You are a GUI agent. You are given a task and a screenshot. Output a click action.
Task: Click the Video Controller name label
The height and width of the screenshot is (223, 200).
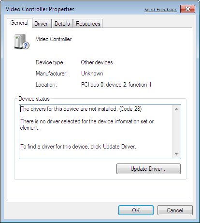54,39
